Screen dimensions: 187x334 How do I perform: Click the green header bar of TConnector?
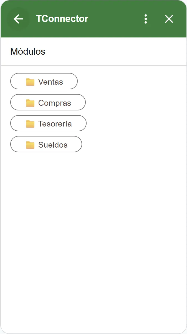coord(111,19)
